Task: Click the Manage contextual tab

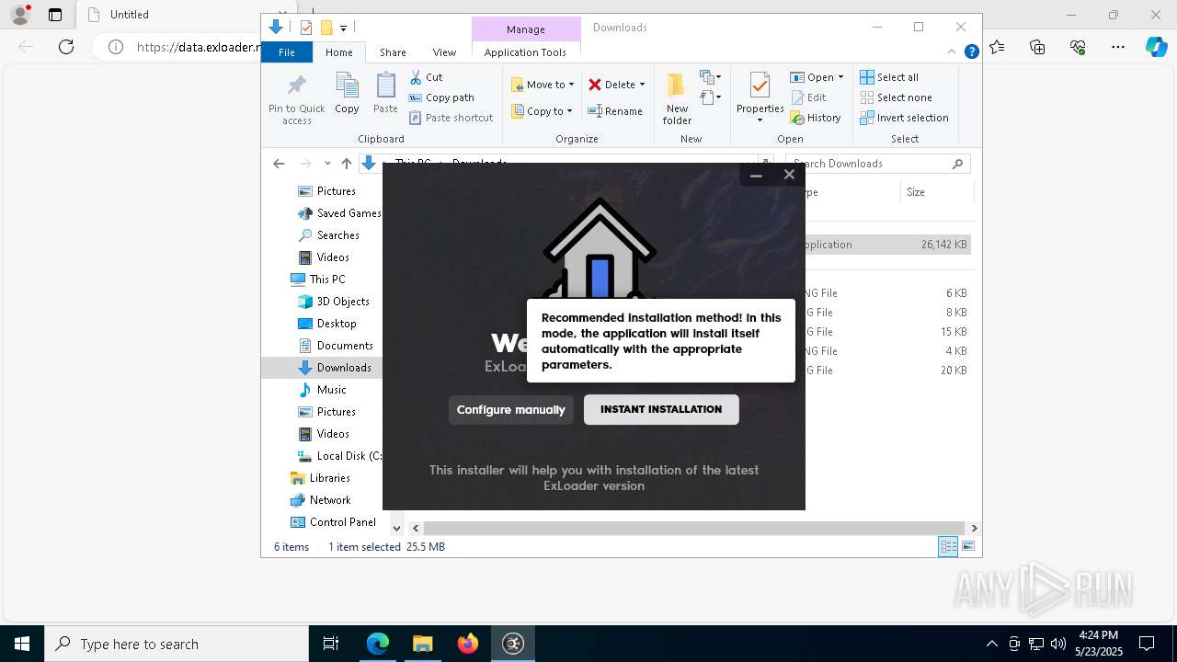Action: point(525,29)
